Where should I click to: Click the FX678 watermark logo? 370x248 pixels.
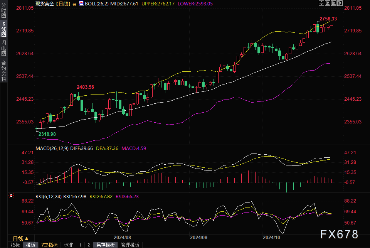(339, 234)
